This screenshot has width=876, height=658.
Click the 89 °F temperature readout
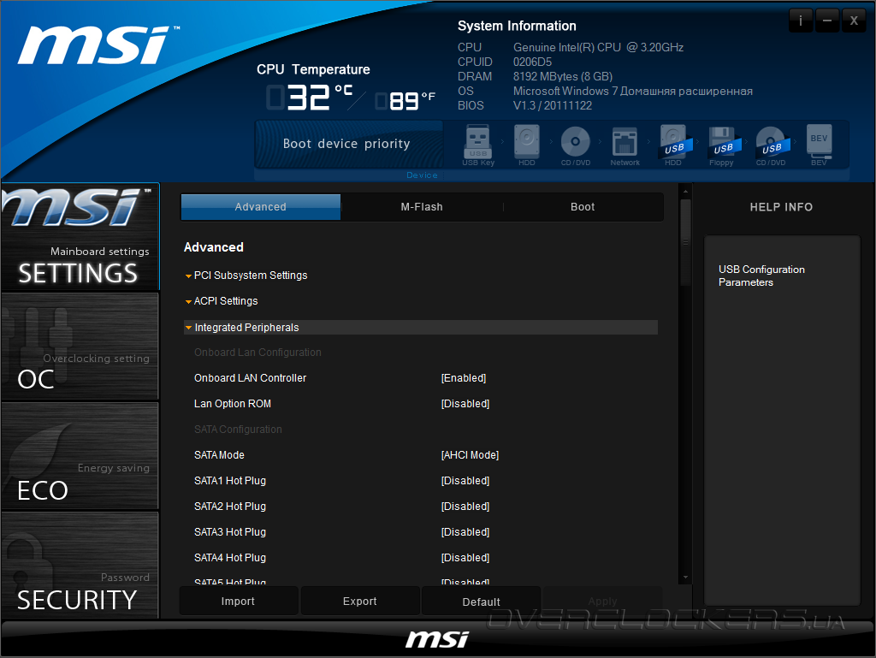coord(405,101)
